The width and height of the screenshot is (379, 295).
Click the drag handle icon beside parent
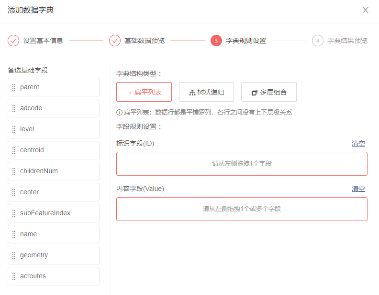click(14, 87)
